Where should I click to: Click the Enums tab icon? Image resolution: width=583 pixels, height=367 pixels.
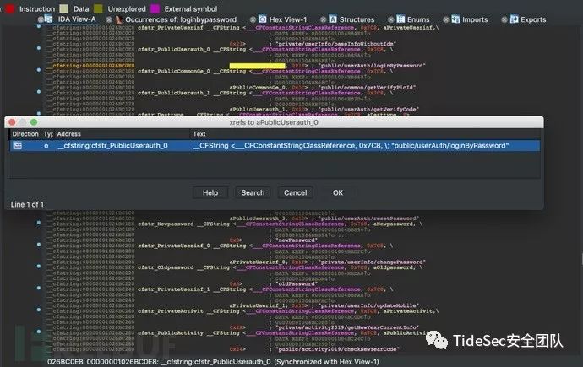(400, 19)
